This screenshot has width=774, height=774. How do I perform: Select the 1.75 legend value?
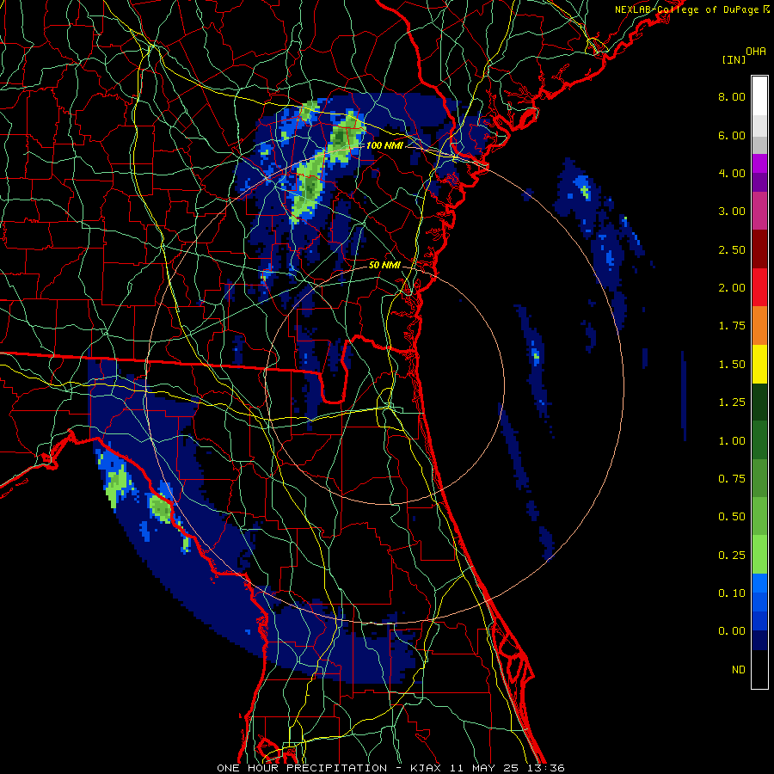(x=732, y=326)
